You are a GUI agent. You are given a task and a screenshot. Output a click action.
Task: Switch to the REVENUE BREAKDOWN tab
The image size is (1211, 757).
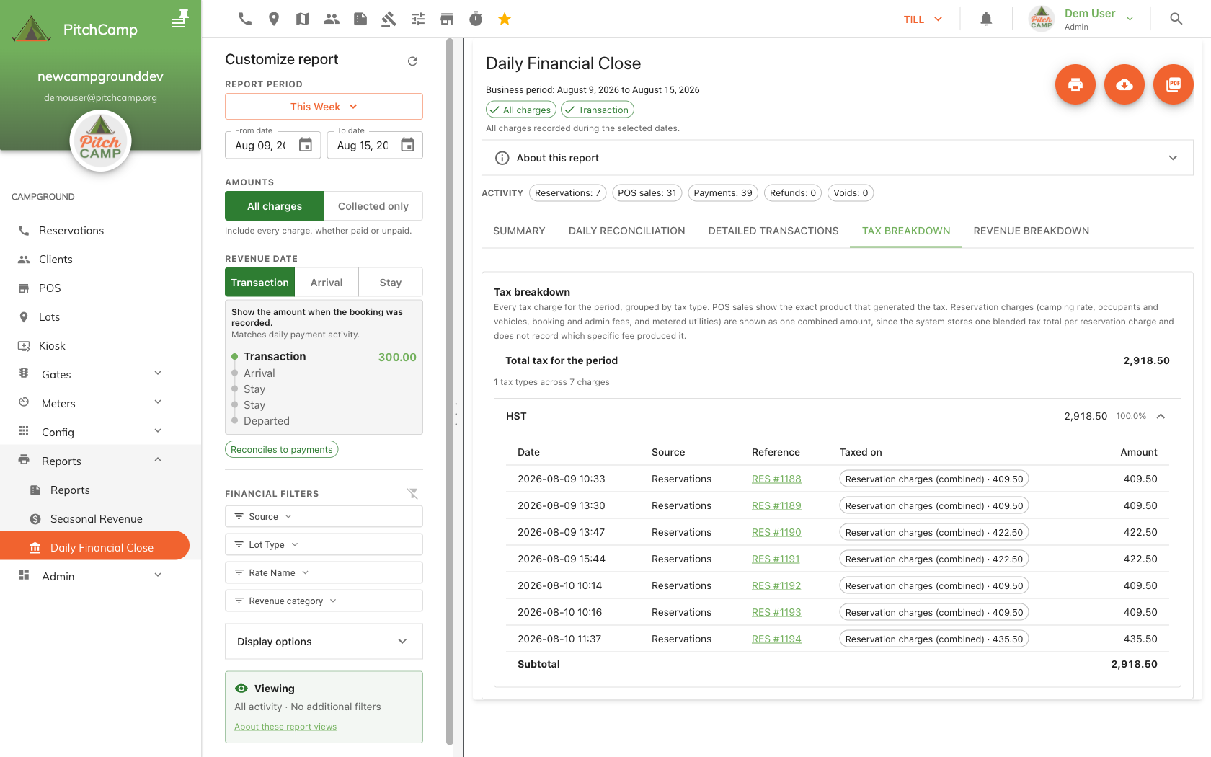1031,231
